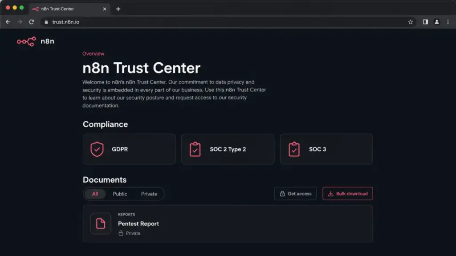Open the browser profile icon
This screenshot has height=256, width=456.
coord(436,22)
